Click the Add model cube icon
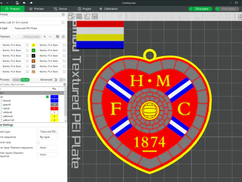 (72, 16)
